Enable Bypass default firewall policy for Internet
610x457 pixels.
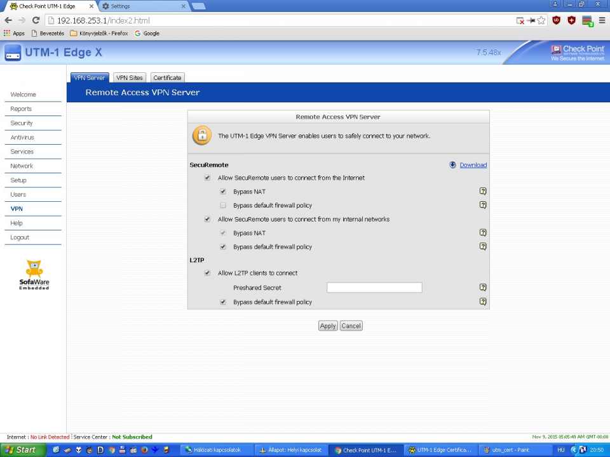[x=223, y=205]
